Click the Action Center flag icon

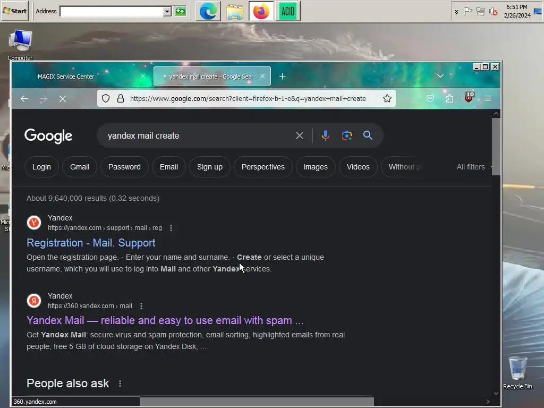pos(467,12)
